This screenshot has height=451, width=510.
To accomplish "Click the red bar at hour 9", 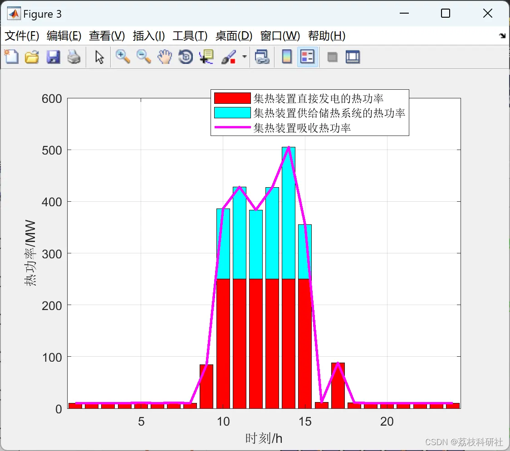I will [206, 386].
